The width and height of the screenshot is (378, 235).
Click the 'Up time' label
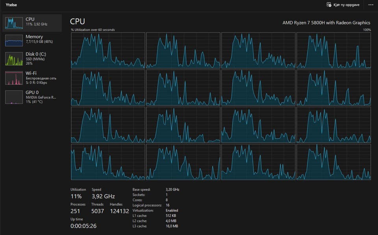[x=77, y=219]
